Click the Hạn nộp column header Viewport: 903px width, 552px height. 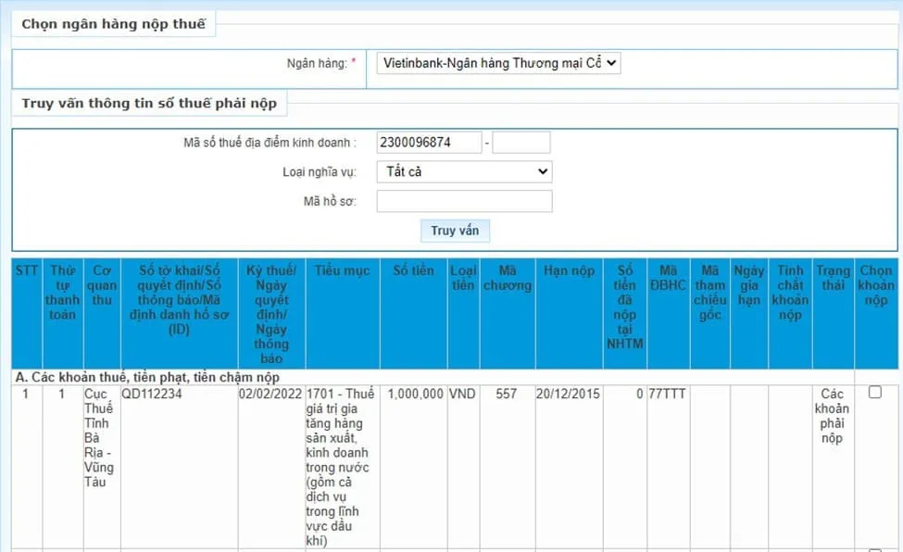tap(569, 270)
